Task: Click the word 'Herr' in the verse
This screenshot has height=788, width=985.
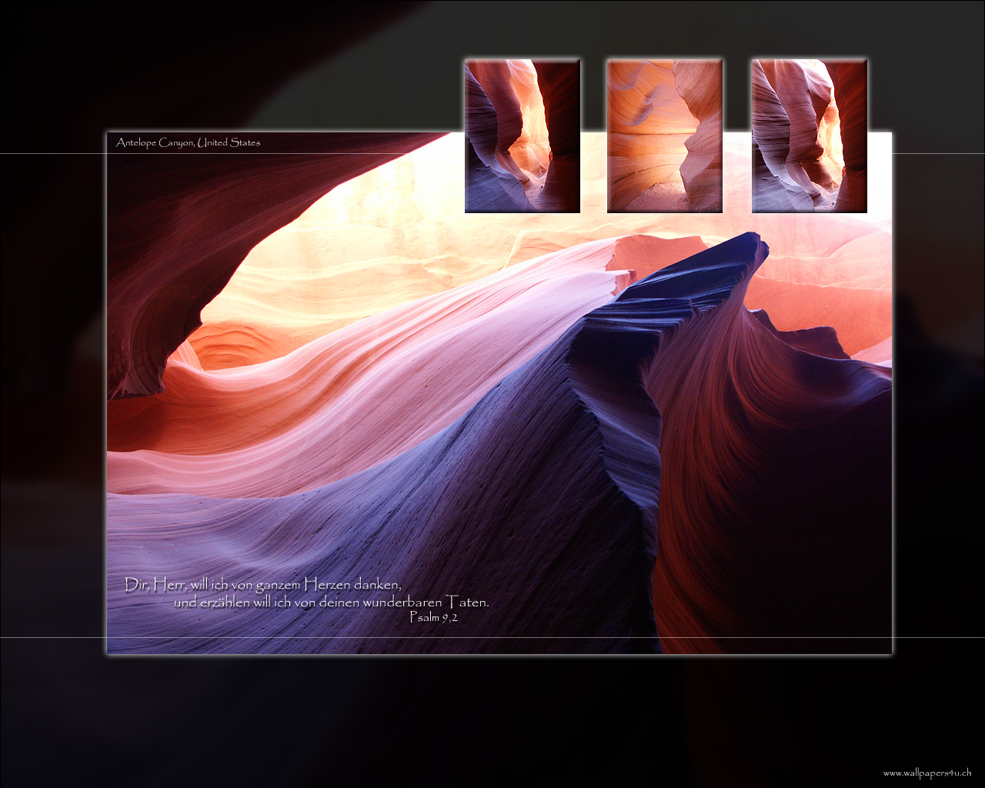Action: pyautogui.click(x=169, y=585)
